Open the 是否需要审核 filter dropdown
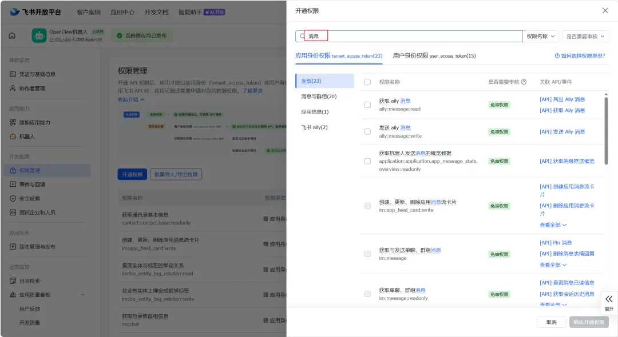This screenshot has width=618, height=337. tap(586, 36)
